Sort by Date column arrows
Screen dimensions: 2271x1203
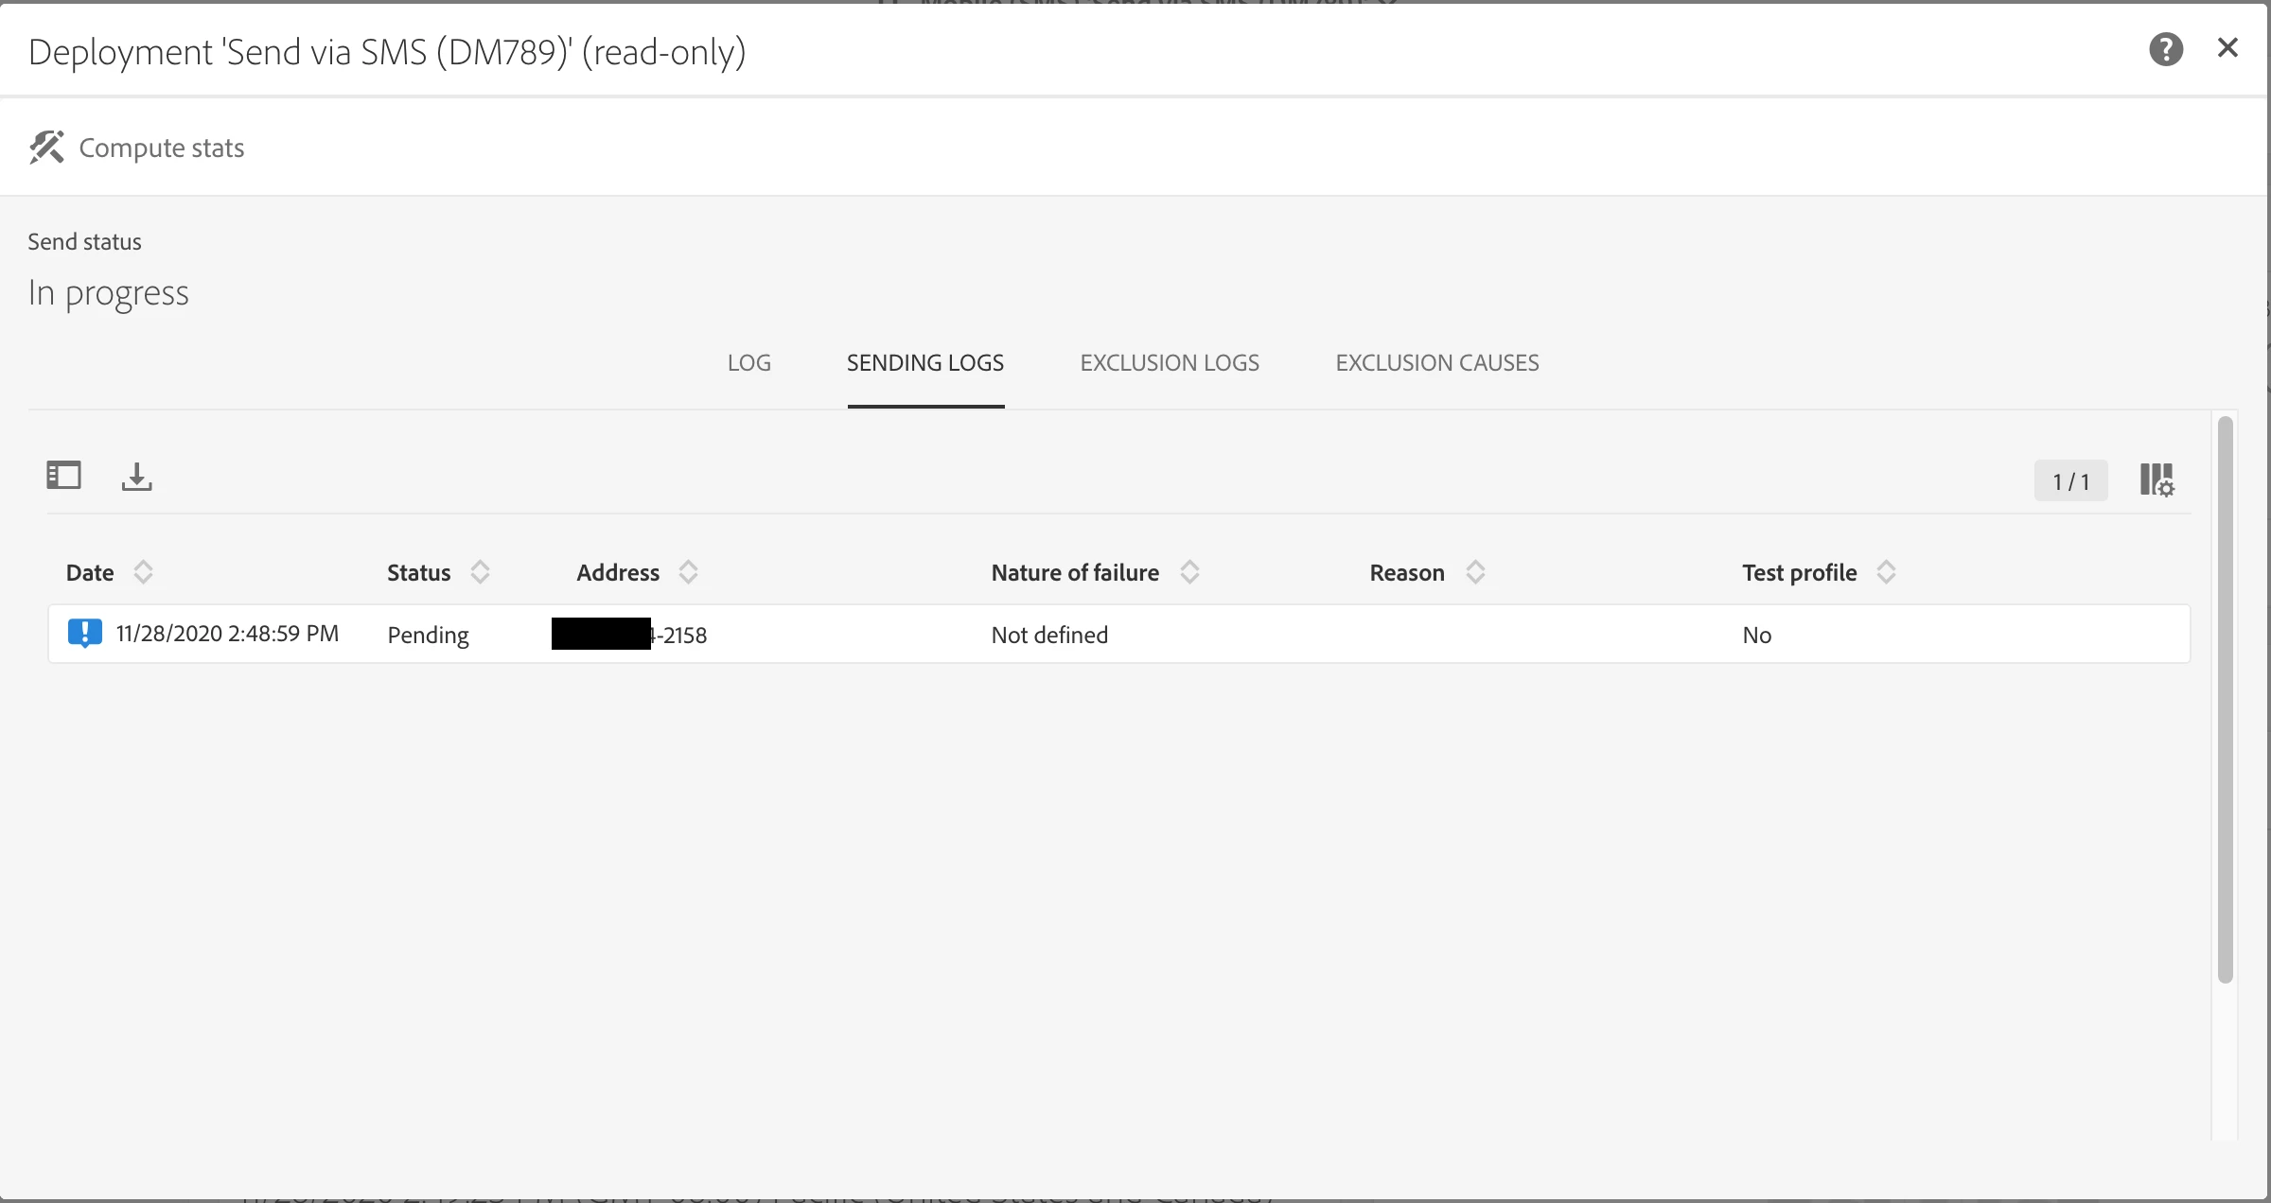[143, 572]
